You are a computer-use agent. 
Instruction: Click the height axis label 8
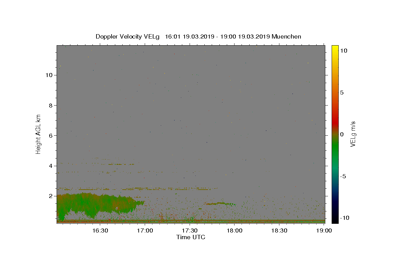click(x=51, y=105)
